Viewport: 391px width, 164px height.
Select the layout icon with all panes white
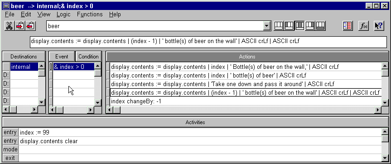(x=279, y=26)
